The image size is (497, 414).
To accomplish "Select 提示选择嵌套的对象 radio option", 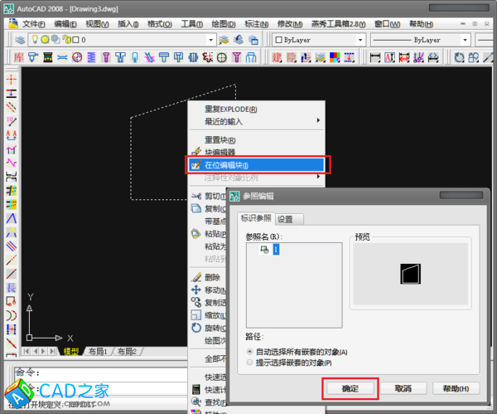I will point(250,363).
